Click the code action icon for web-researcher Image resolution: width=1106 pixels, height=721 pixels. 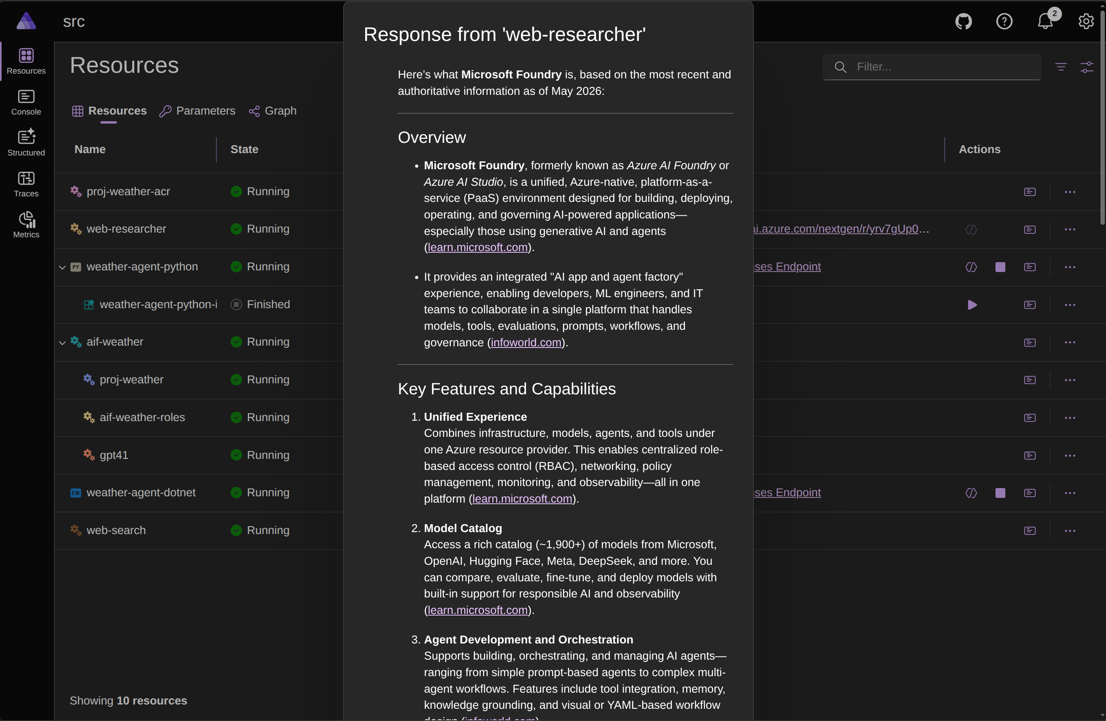point(971,229)
